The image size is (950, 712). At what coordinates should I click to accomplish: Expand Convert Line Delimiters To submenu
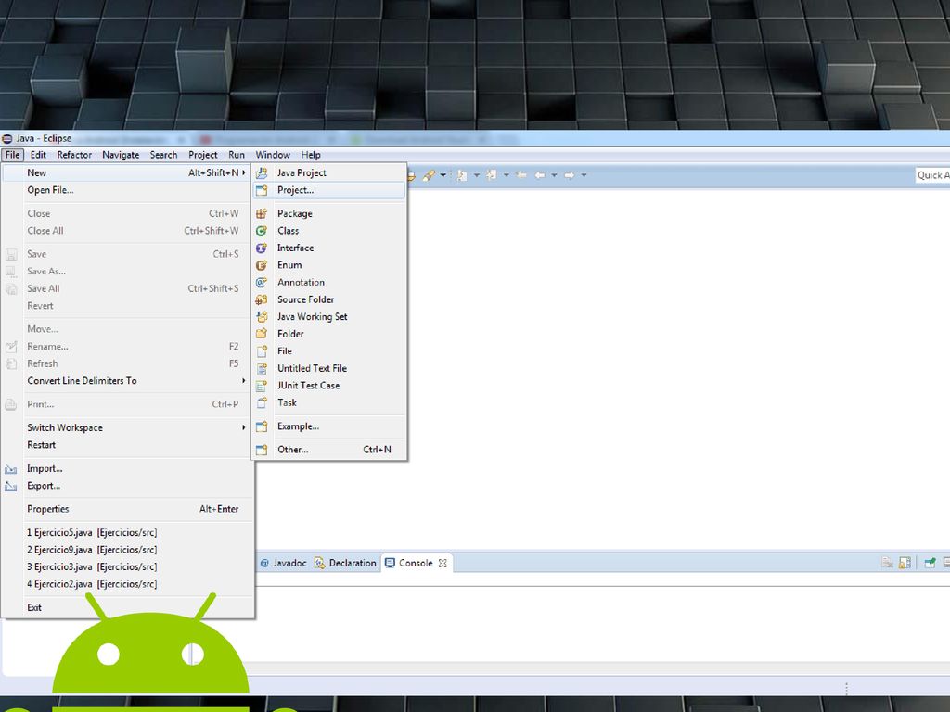point(126,381)
